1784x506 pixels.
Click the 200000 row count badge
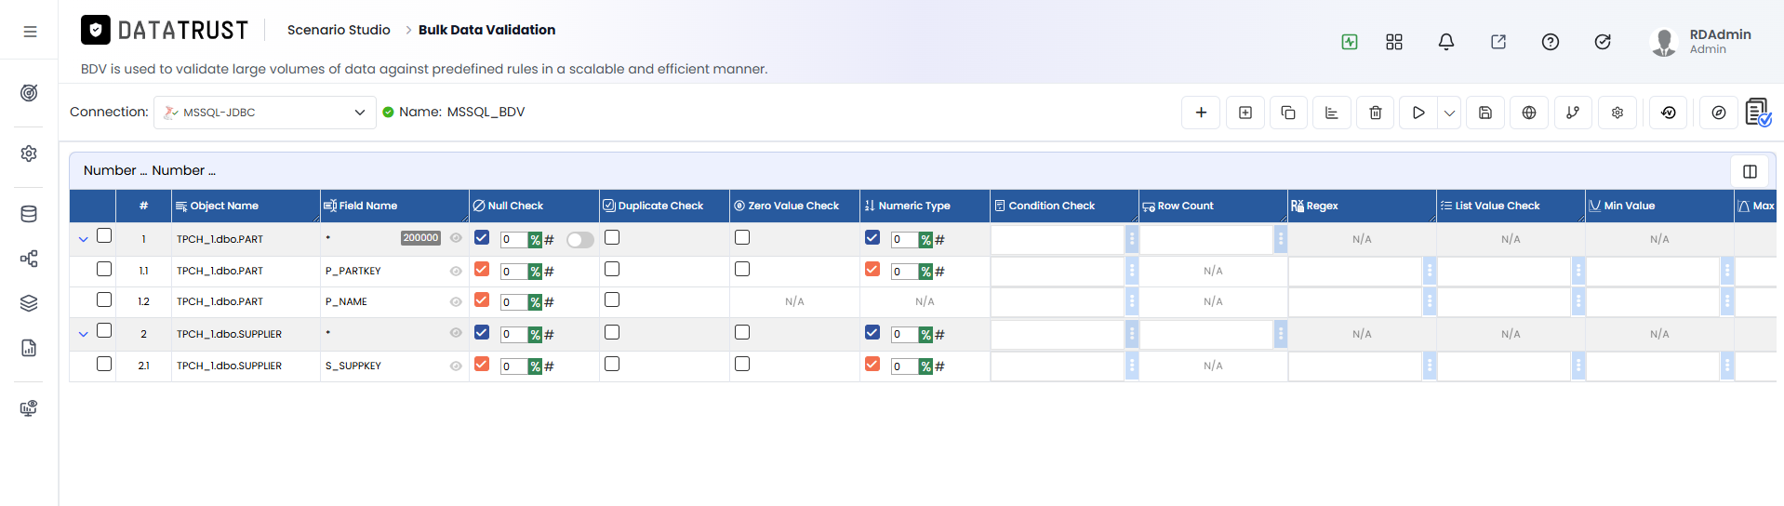pyautogui.click(x=420, y=238)
